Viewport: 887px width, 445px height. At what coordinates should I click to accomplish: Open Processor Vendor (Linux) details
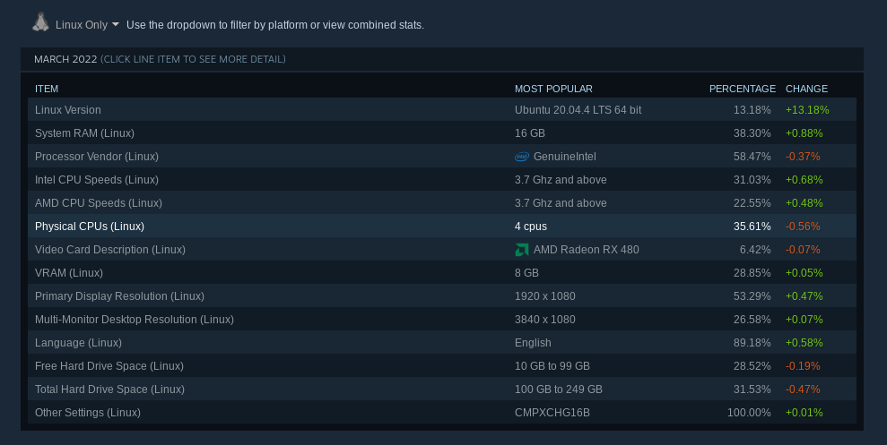[x=442, y=157]
